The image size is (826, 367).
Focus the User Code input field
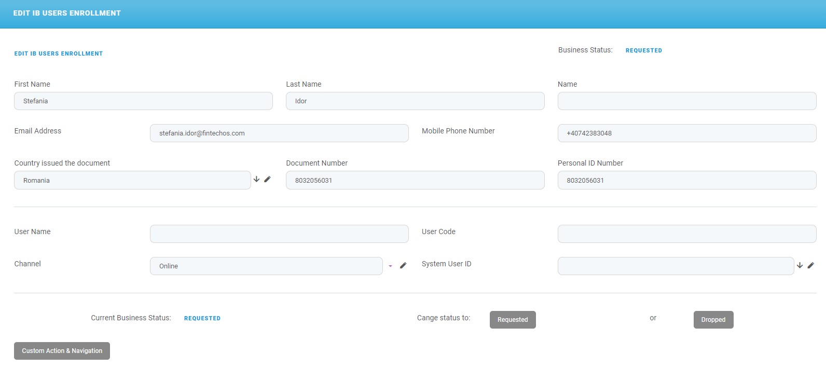pyautogui.click(x=686, y=234)
